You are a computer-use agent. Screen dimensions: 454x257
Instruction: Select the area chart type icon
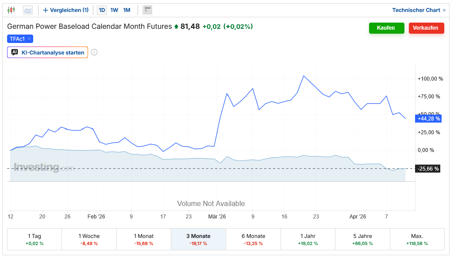28,10
